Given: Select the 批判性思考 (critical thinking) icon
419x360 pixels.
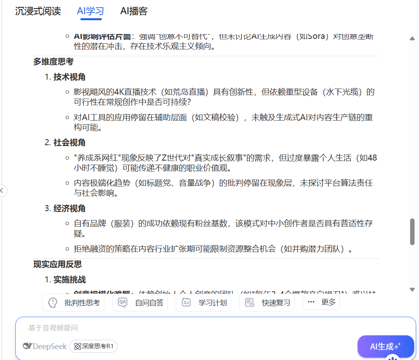Looking at the screenshot, I should tap(53, 302).
